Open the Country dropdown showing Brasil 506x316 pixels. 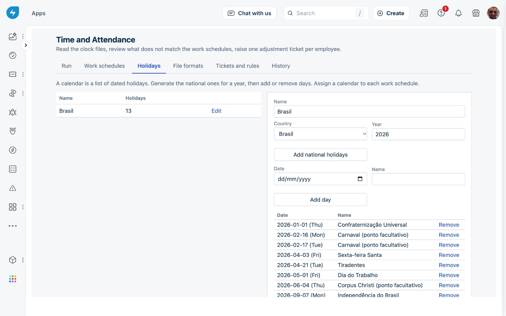click(x=321, y=134)
